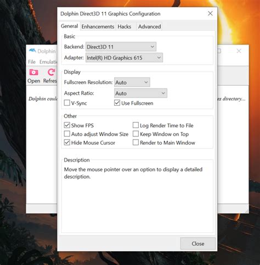Viewport: 260px width, 265px height.
Task: Open the Aspect Ratio dropdown
Action: tap(140, 93)
